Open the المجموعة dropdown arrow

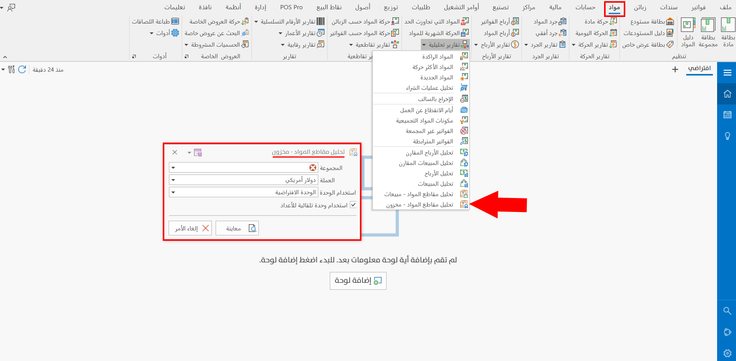click(x=173, y=168)
